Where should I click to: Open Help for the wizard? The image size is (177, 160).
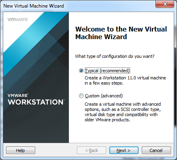(20, 150)
